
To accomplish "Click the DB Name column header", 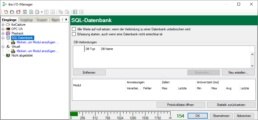I will click(175, 49).
